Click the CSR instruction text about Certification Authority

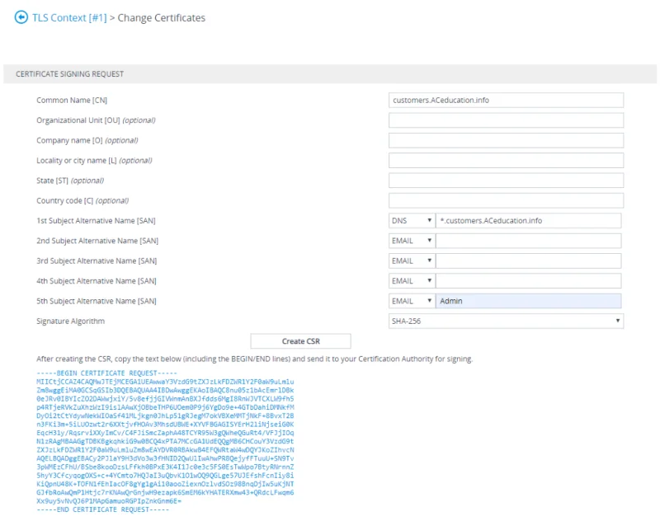tap(255, 359)
